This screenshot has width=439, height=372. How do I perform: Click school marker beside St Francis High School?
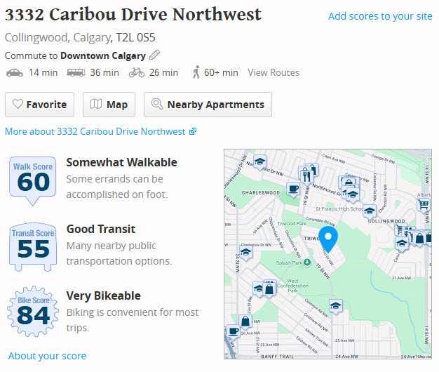pos(370,210)
